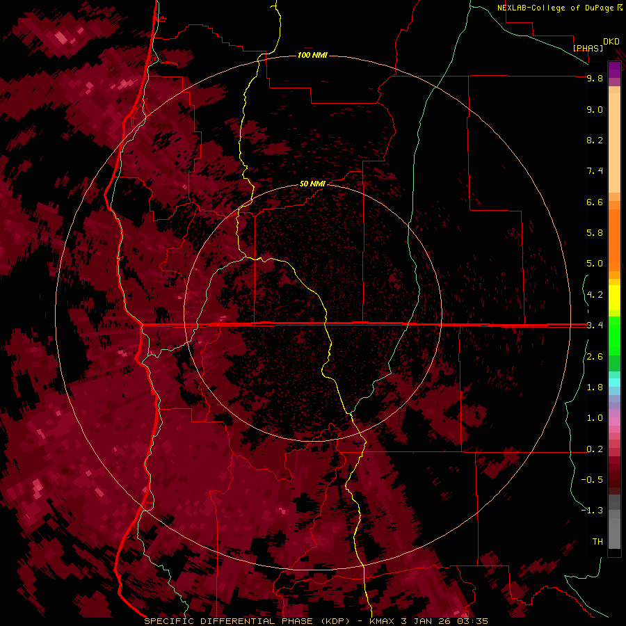Viewport: 626px width, 626px height.
Task: Click the SPECIFIC DIFFERENTIAL PHASE (KDP) caption
Action: coord(246,621)
